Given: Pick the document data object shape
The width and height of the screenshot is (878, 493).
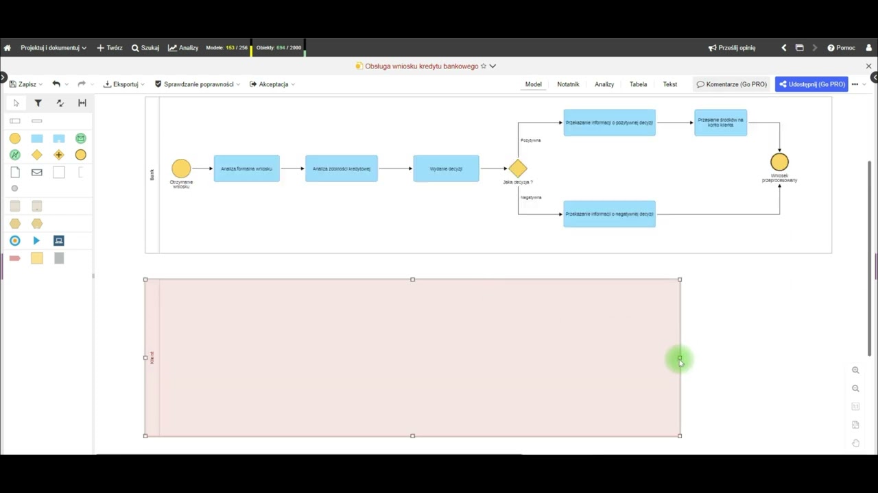Looking at the screenshot, I should point(15,173).
